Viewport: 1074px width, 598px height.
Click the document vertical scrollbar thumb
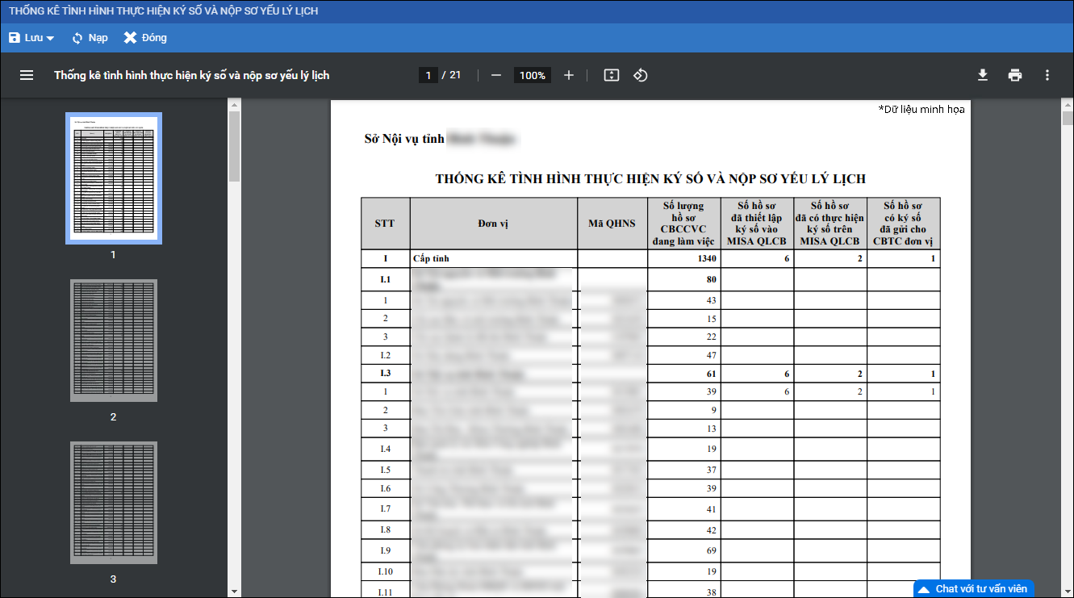(1068, 119)
